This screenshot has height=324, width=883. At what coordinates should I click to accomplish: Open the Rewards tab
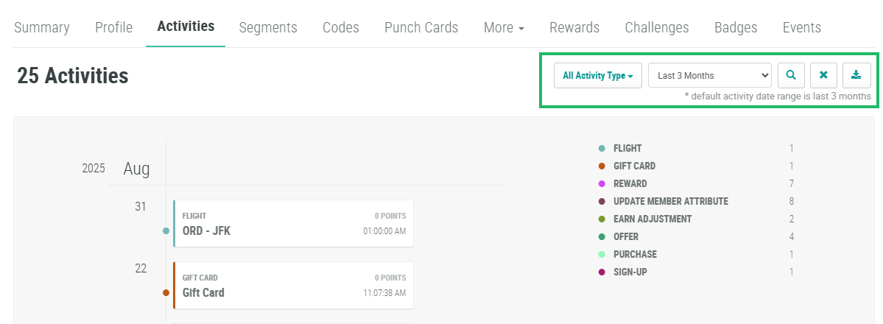point(574,28)
